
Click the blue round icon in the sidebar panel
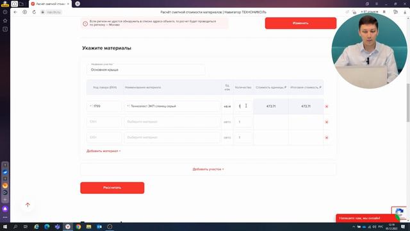(x=5, y=172)
